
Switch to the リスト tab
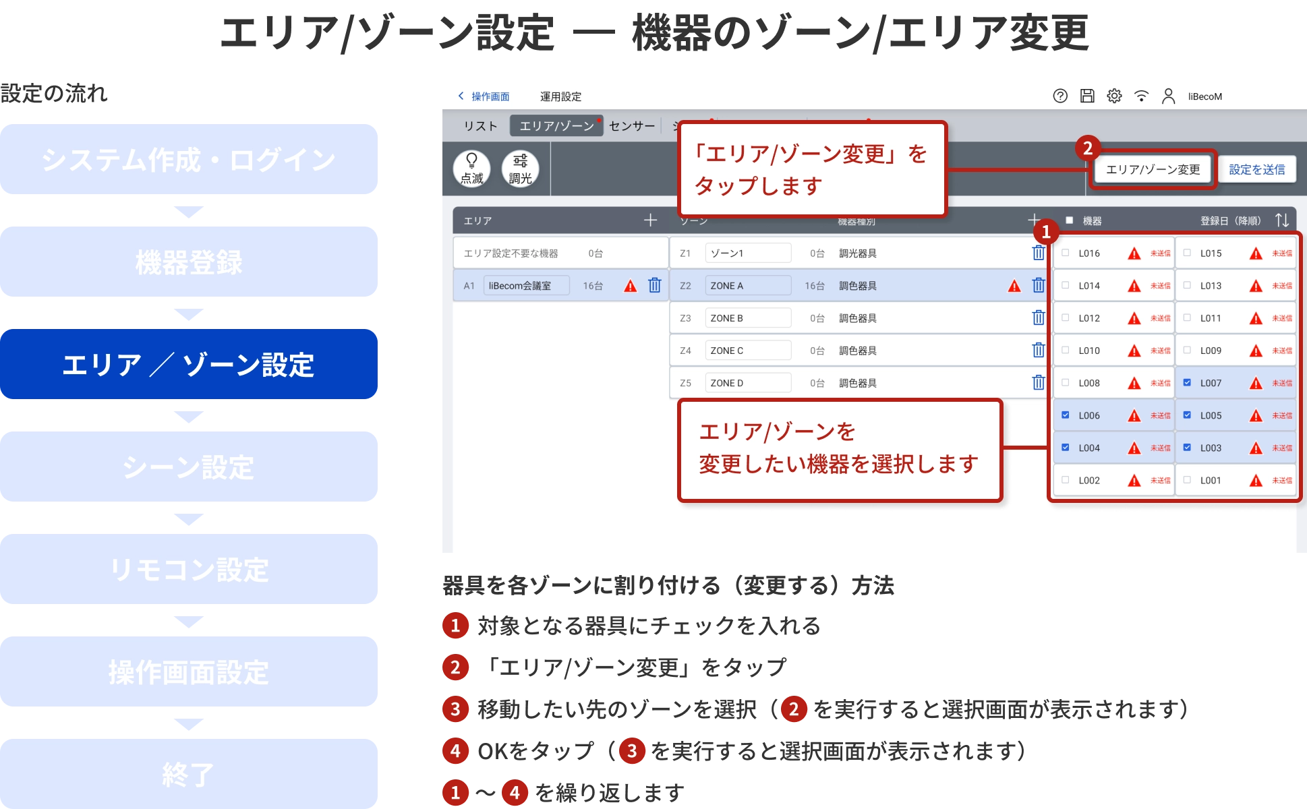480,126
